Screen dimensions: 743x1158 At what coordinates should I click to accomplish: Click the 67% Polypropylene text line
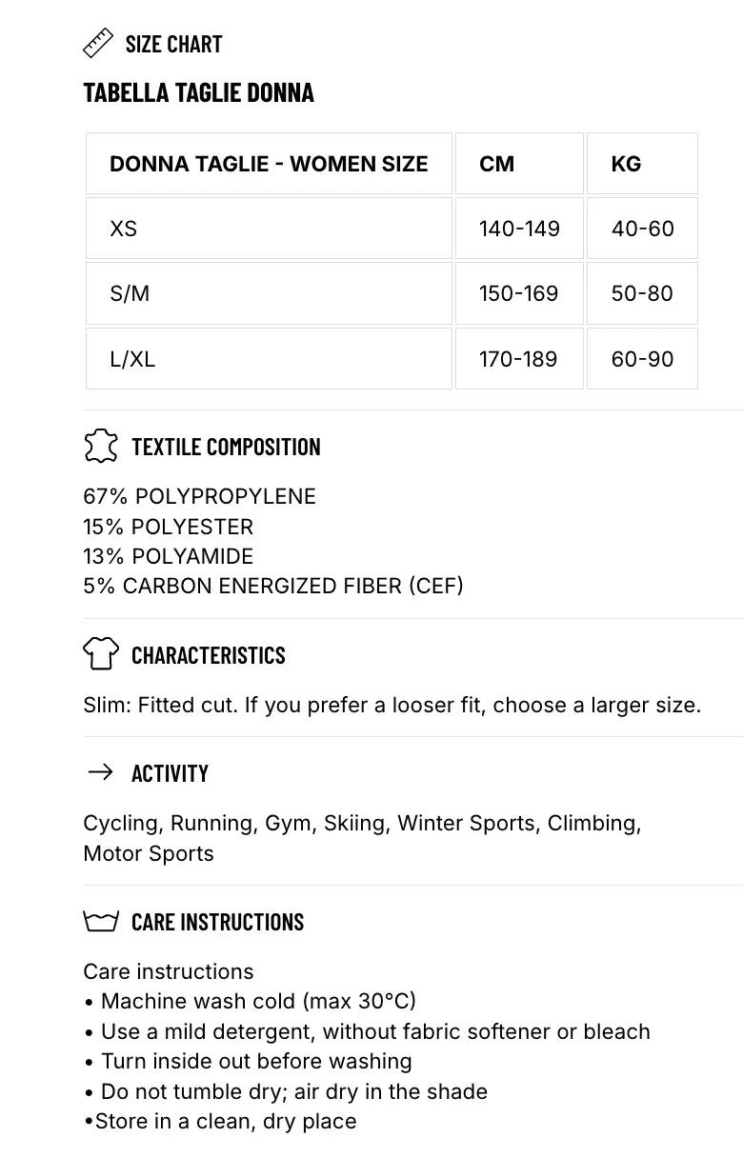(x=200, y=496)
